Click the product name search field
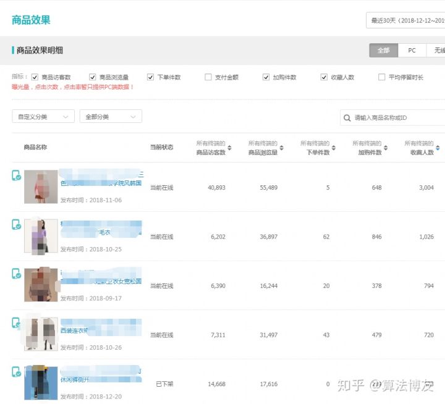Screen dimensions: 445x404 click(x=396, y=117)
